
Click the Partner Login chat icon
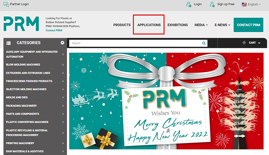(x=6, y=4)
